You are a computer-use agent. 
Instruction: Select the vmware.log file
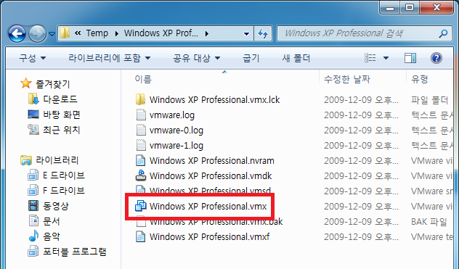172,115
